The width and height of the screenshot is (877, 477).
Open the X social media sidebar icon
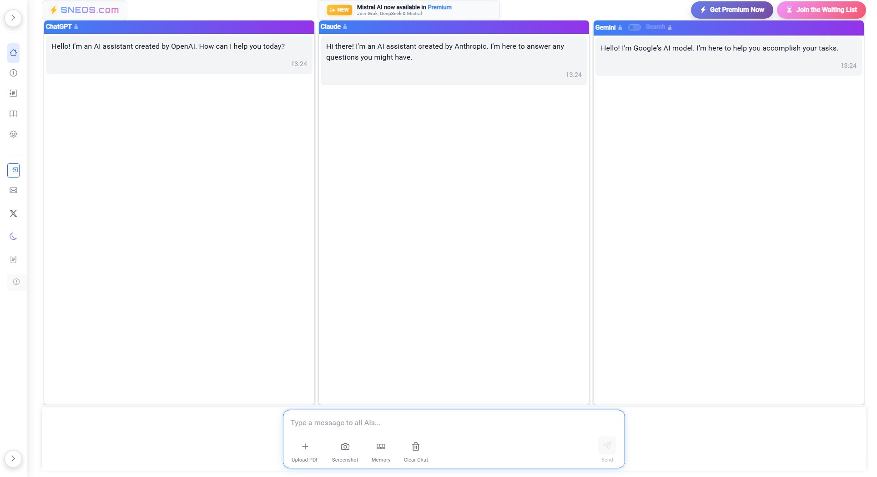[x=13, y=213]
